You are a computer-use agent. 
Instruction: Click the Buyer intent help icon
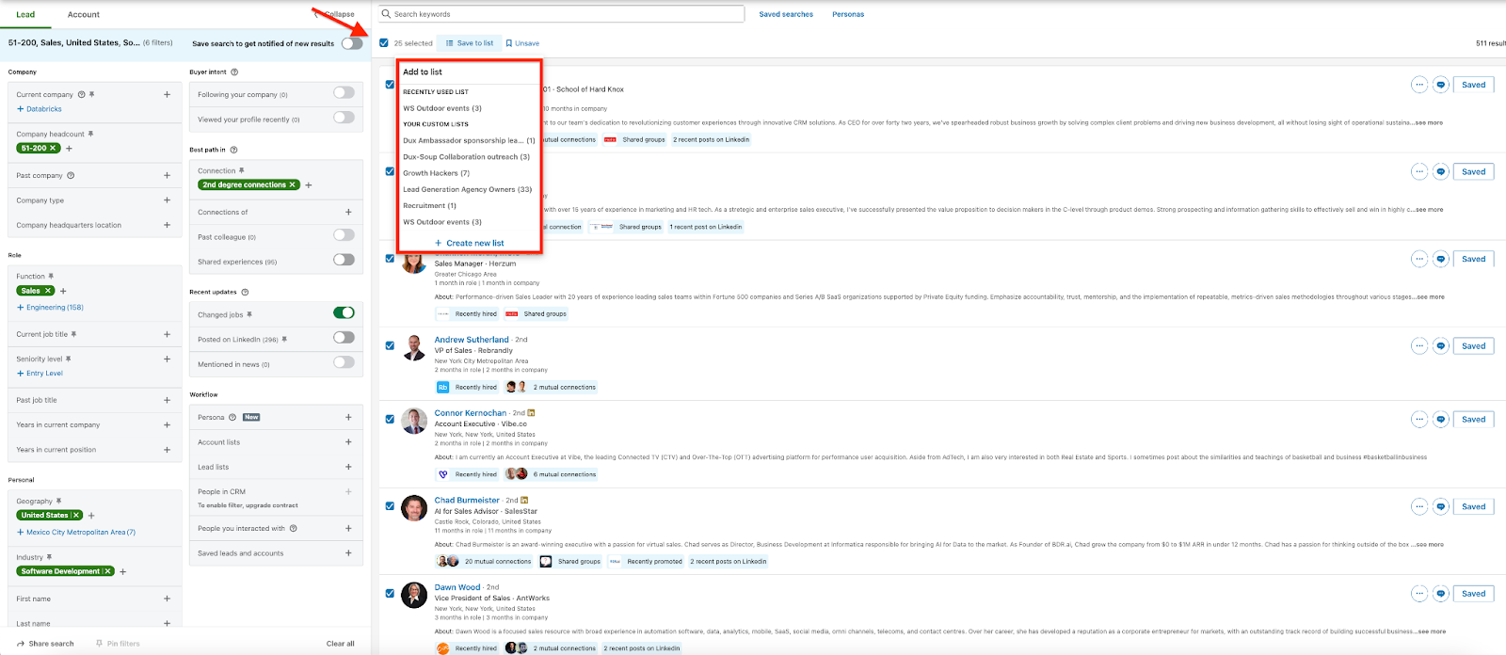coord(234,72)
